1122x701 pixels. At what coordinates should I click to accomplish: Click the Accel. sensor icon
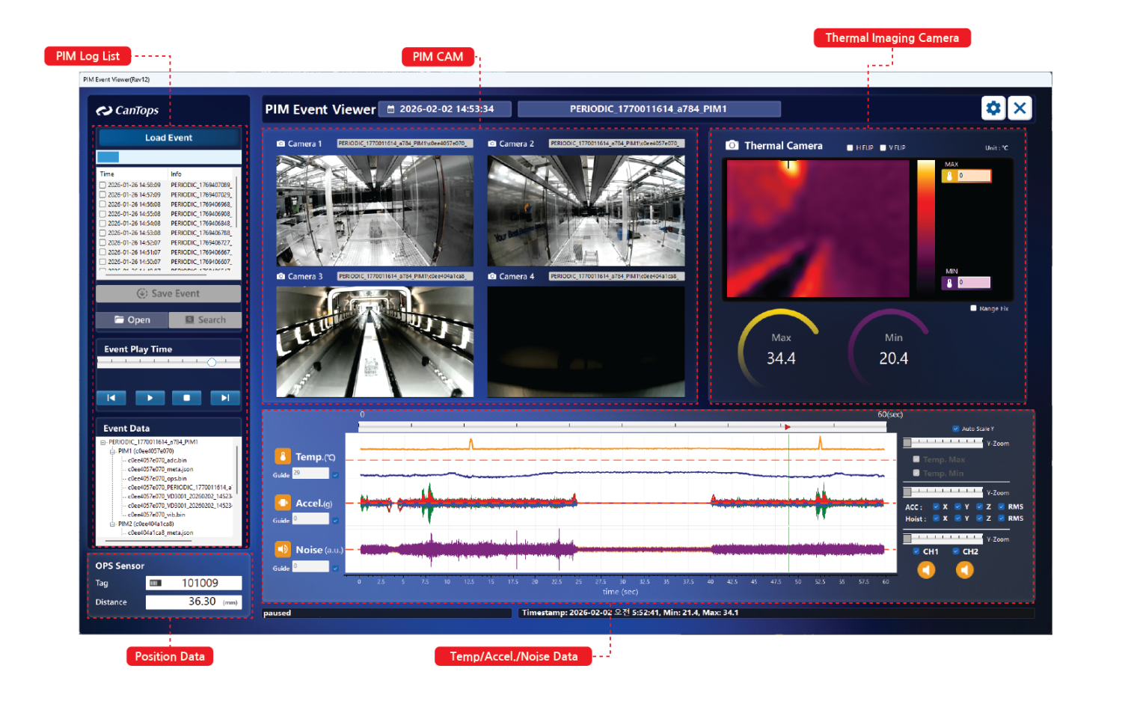pos(283,503)
